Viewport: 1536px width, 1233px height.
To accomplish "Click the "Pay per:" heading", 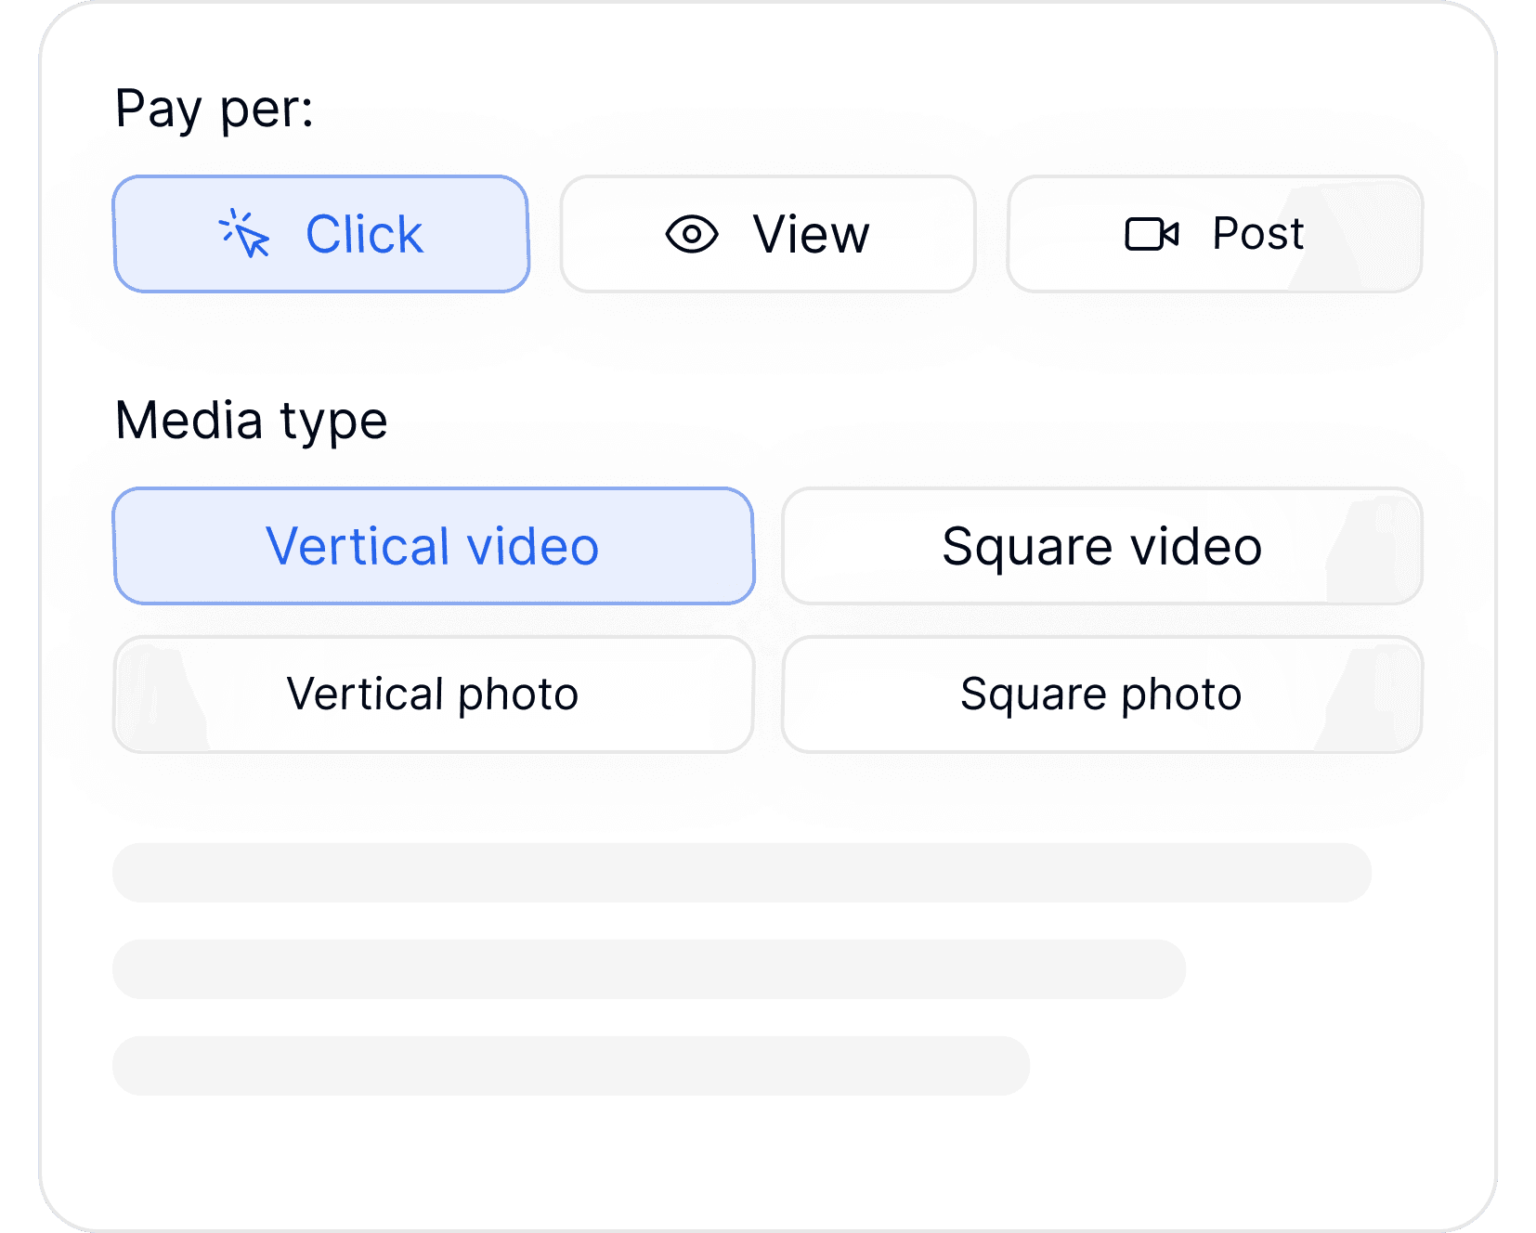I will [x=215, y=110].
